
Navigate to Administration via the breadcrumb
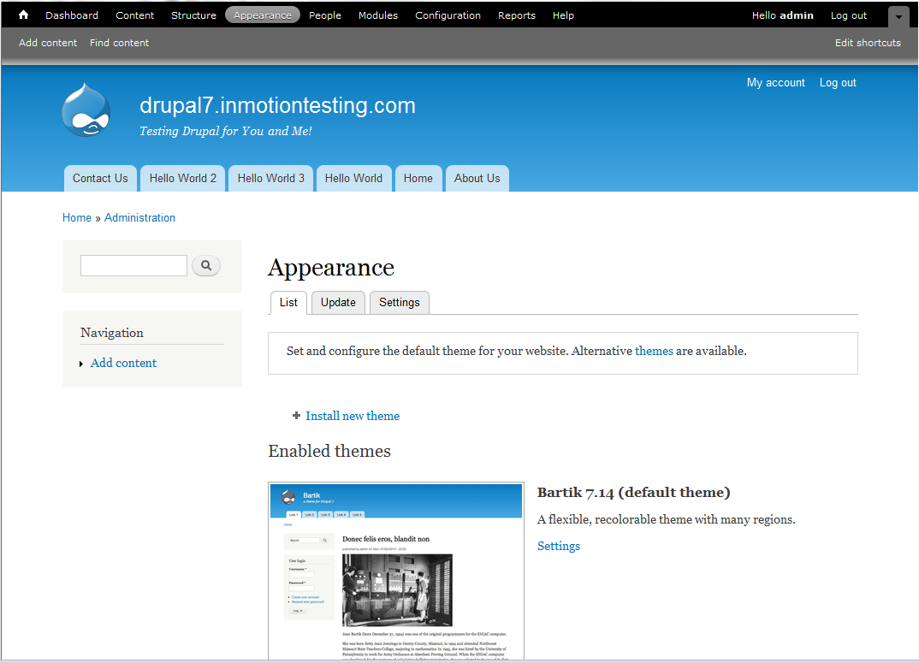pyautogui.click(x=139, y=217)
